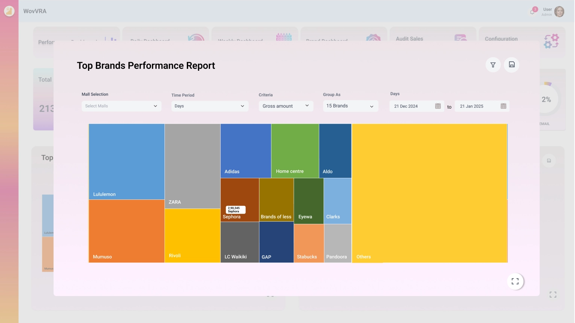The image size is (575, 323).
Task: Click the Weekly Dashboard calendar icon
Action: pos(284,37)
